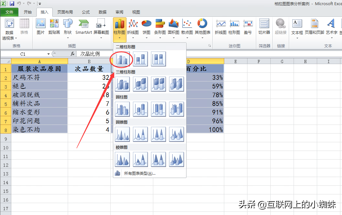
Task: Choose the clustered cylinder chart
Action: 122,109
